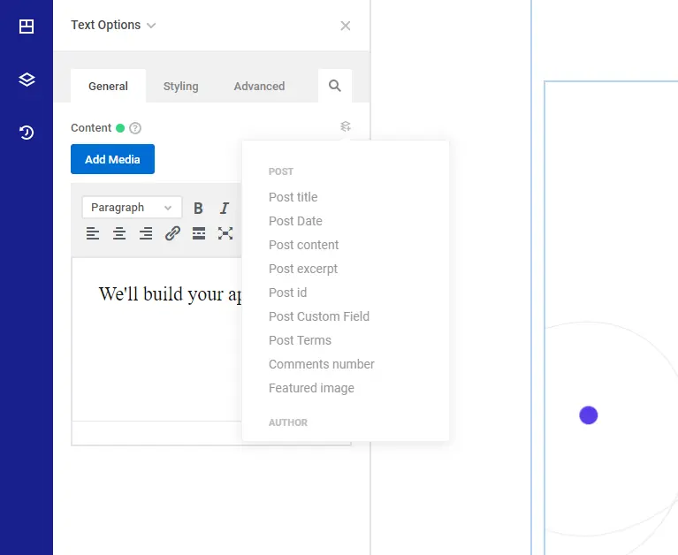Expand the Text Options title chevron
Image resolution: width=678 pixels, height=555 pixels.
click(x=151, y=26)
